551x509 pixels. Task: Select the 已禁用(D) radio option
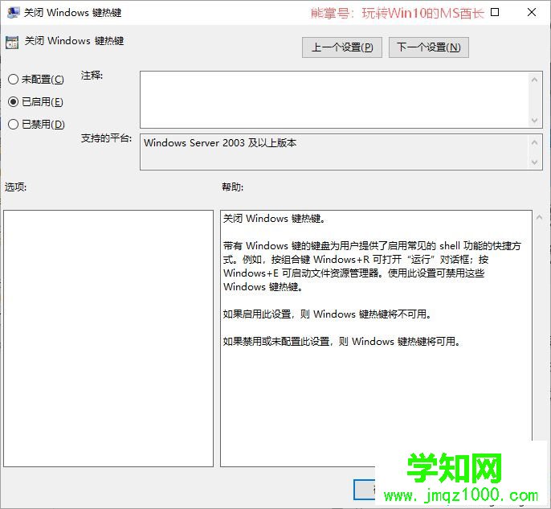(x=36, y=124)
